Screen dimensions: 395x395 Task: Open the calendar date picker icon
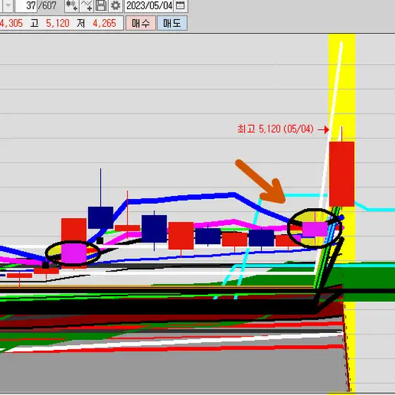coord(180,6)
